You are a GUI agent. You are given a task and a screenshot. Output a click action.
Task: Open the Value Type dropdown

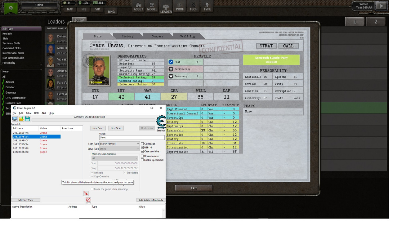[119, 149]
